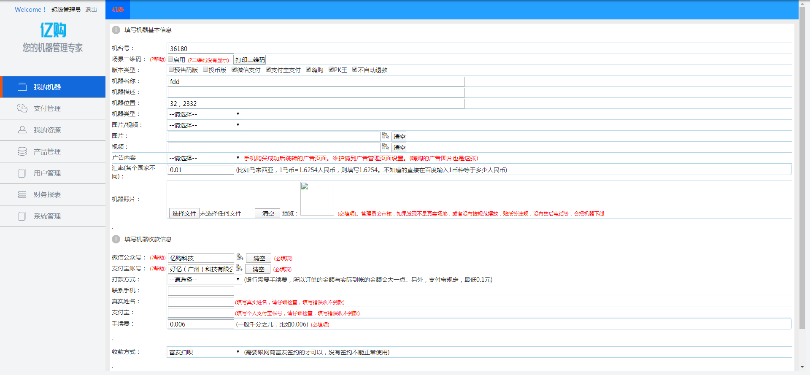Uncheck the 微信支付 checkbox

pos(234,70)
